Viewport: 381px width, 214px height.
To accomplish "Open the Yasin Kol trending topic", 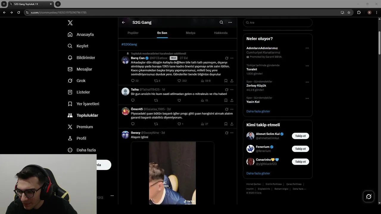I will click(253, 102).
